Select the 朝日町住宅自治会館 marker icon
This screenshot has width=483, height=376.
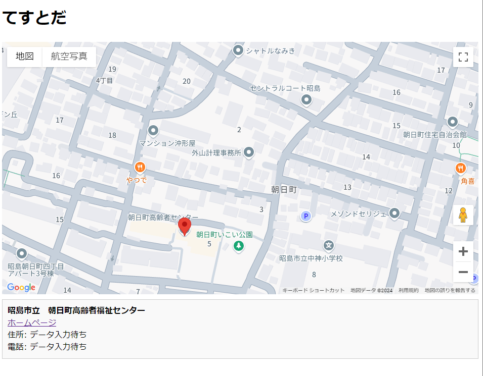tap(453, 122)
